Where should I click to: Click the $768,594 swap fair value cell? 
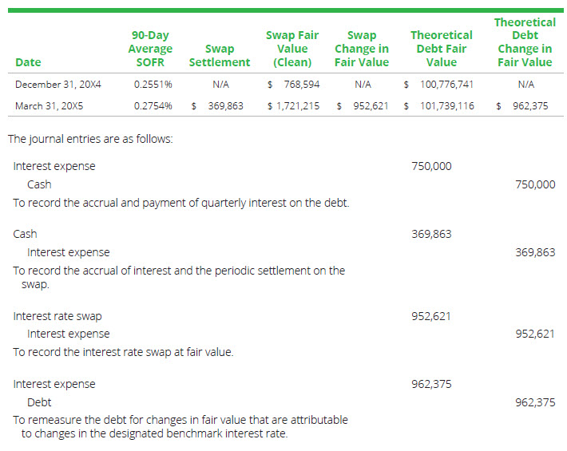click(294, 83)
